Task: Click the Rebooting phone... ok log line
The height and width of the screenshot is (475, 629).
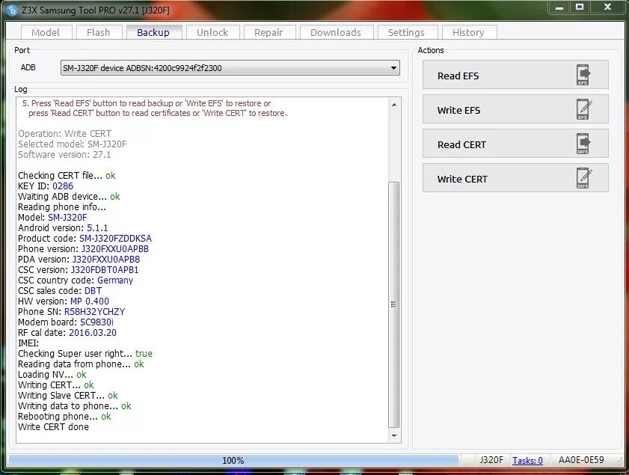Action: coord(64,417)
